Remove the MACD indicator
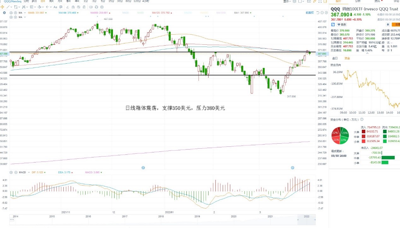 pos(16,172)
